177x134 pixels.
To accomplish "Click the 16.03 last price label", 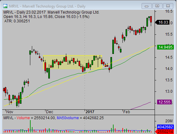I will point(162,22).
